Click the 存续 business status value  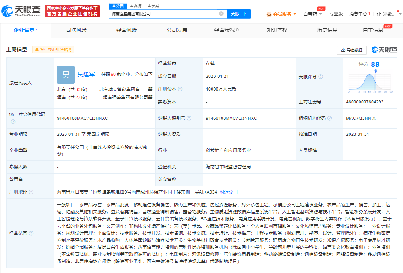[210, 63]
